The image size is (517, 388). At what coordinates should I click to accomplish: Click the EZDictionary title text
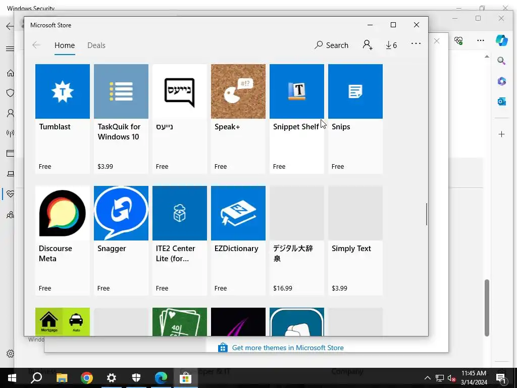[236, 249]
